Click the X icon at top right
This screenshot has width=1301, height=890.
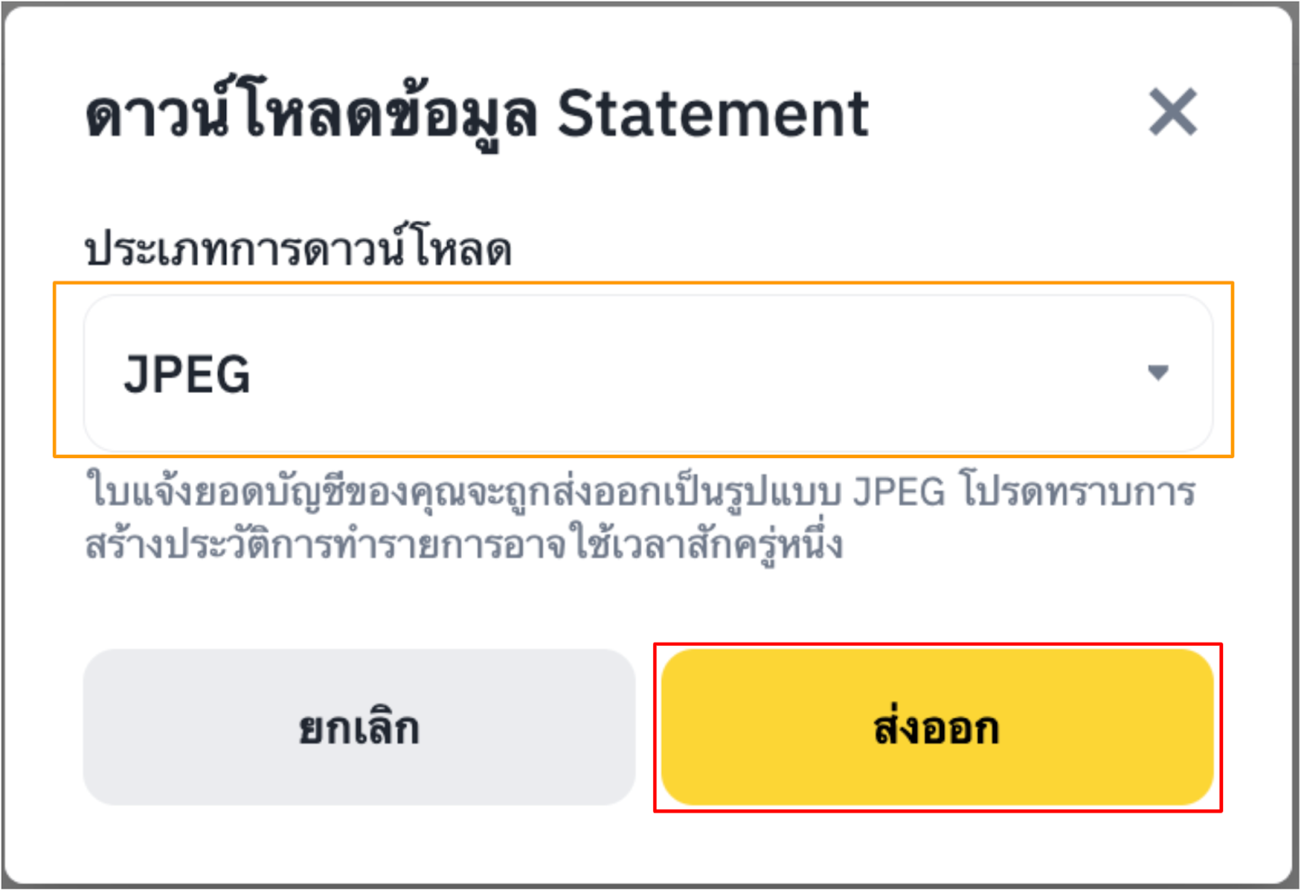[x=1173, y=111]
